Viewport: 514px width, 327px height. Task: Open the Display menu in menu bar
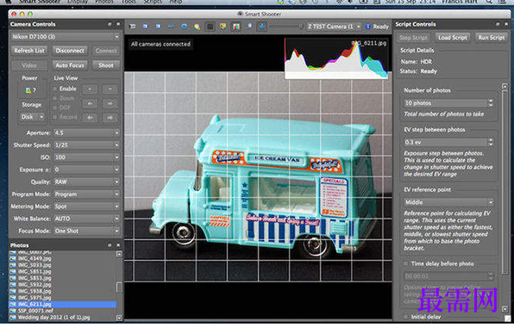pos(78,2)
